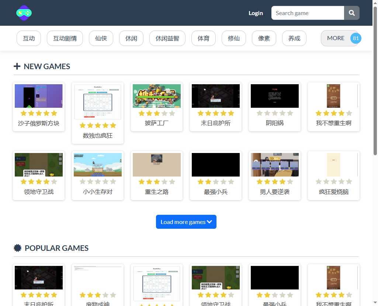The width and height of the screenshot is (378, 306).
Task: Click the plus icon beside NEW GAMES heading
Action: click(x=17, y=66)
